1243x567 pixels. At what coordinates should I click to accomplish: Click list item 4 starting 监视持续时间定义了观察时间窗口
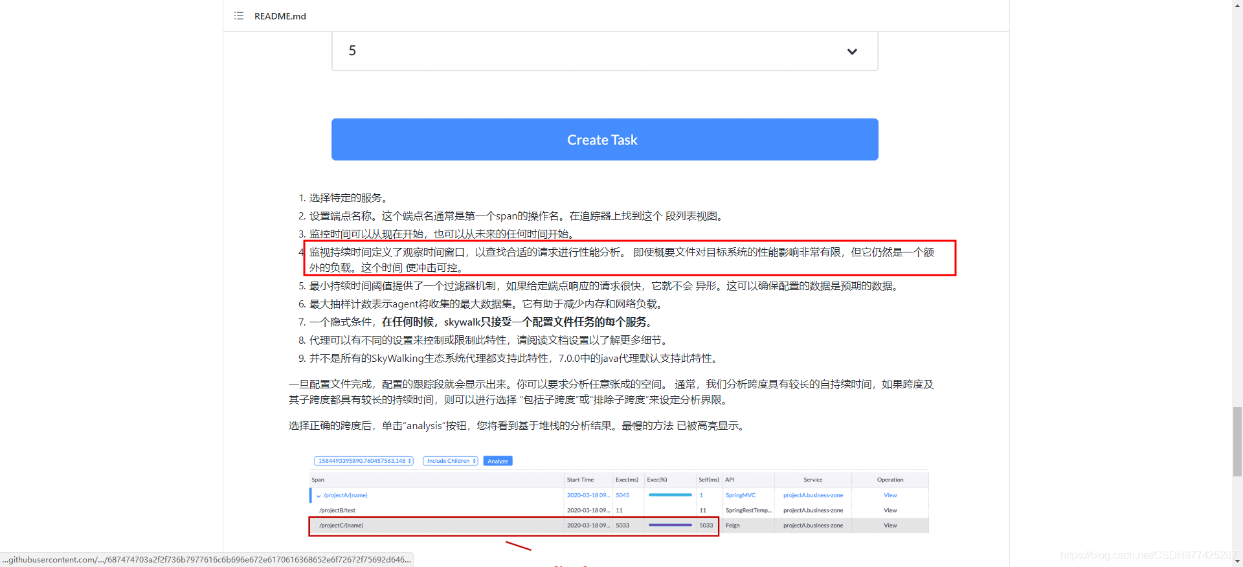click(621, 260)
